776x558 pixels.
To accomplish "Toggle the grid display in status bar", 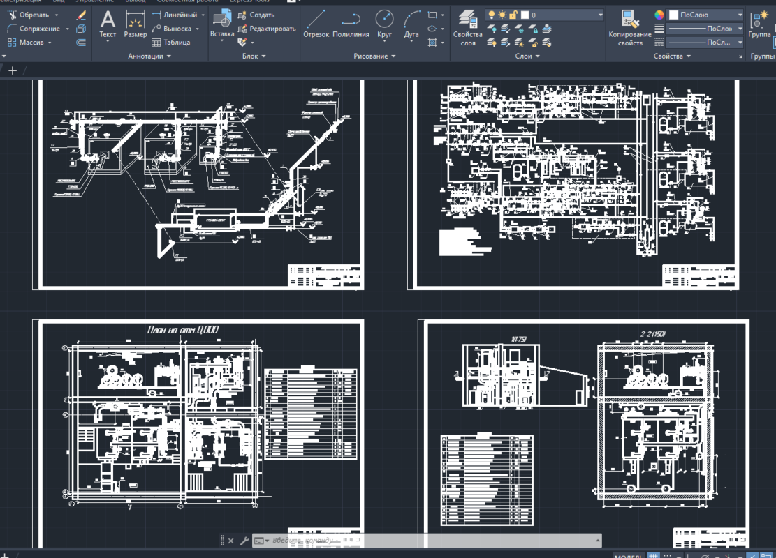I will point(654,555).
